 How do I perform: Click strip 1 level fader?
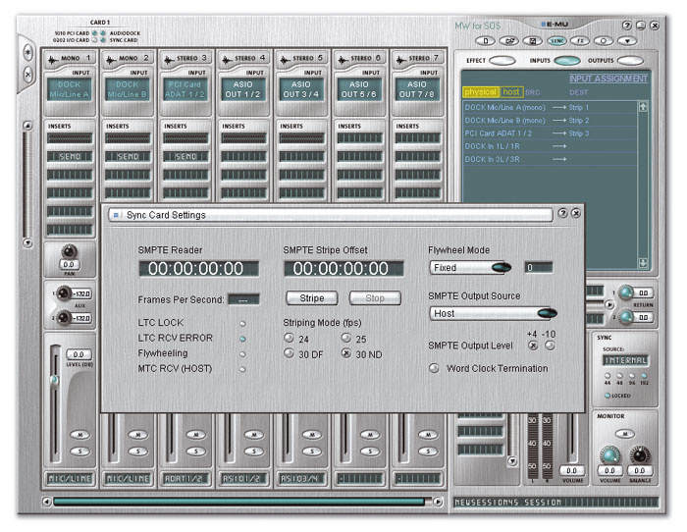click(x=56, y=381)
